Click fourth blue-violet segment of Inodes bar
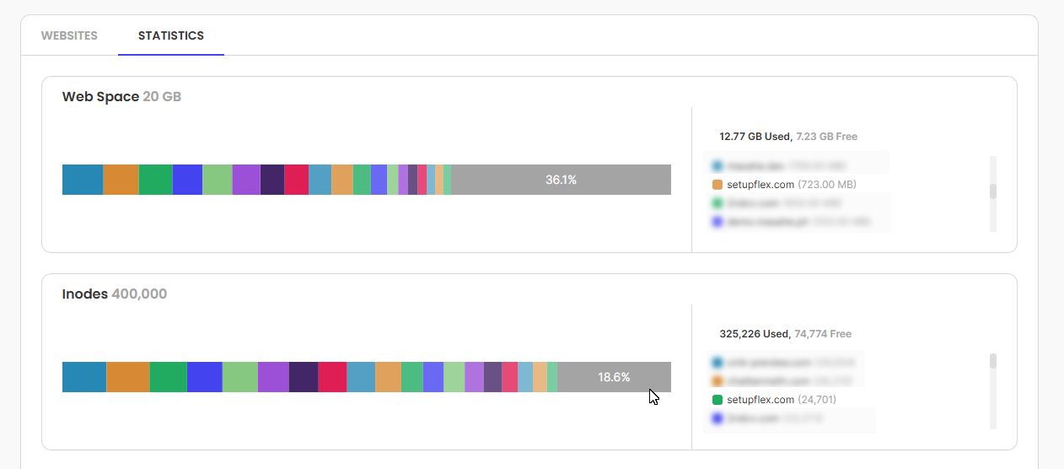Viewport: 1064px width, 469px height. pos(204,377)
